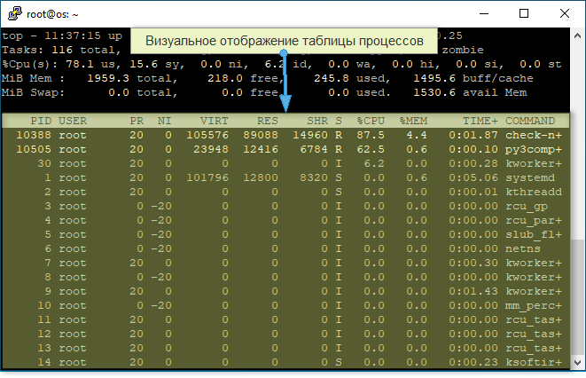The height and width of the screenshot is (378, 586).
Task: Click the 62.5 CPU usage value
Action: coord(371,149)
